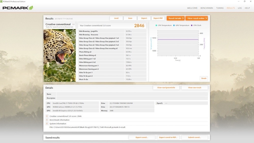Click View raw SystemInfo
This screenshot has height=143, width=254.
[166, 87]
